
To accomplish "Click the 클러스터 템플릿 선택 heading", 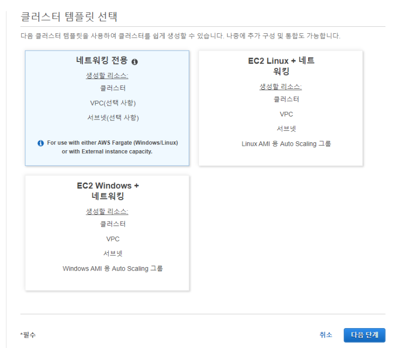I will pos(68,17).
